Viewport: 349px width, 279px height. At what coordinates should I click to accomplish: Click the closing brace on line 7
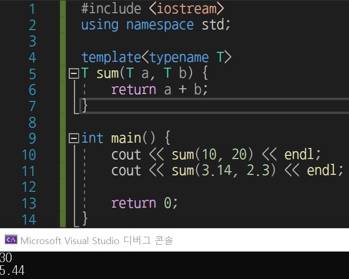pyautogui.click(x=85, y=106)
